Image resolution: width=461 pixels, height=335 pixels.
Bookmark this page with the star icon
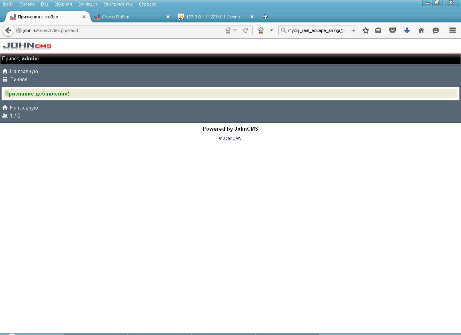coord(365,30)
